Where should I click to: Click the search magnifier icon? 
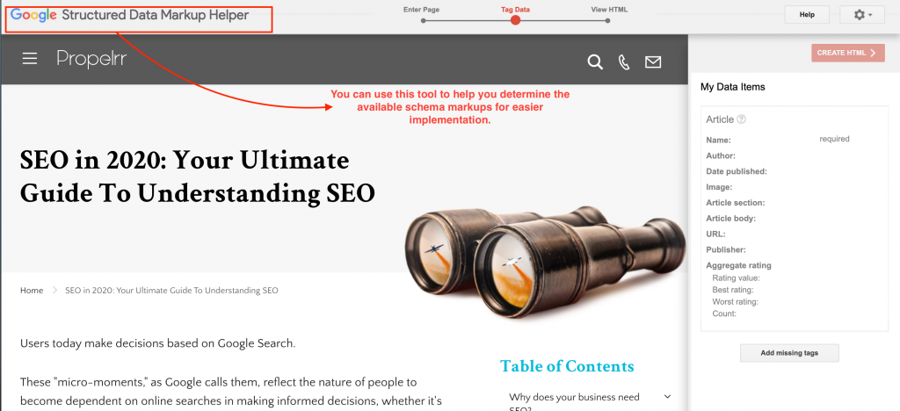point(595,61)
